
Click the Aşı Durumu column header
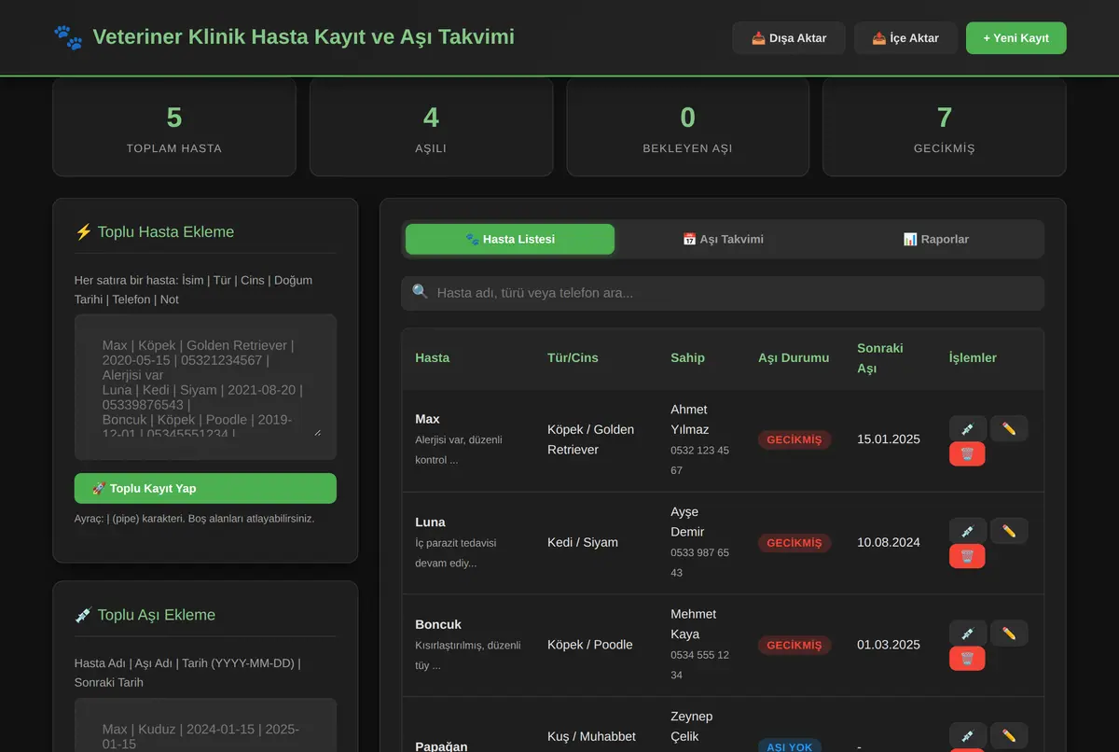[x=794, y=357]
